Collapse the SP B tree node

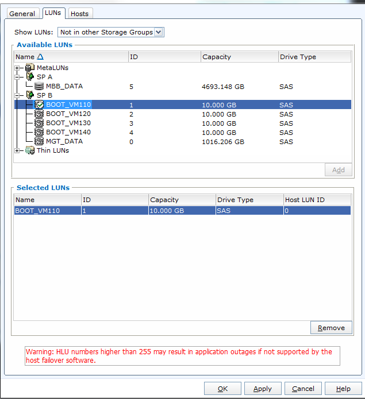(x=17, y=95)
